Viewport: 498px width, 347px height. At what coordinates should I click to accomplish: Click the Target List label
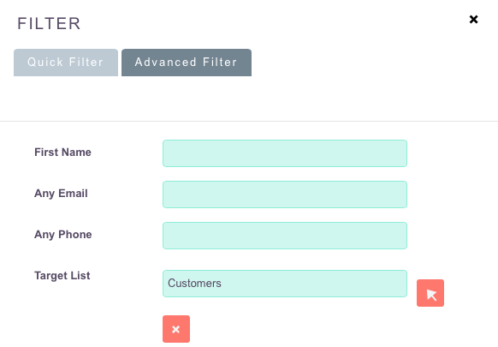click(x=62, y=275)
